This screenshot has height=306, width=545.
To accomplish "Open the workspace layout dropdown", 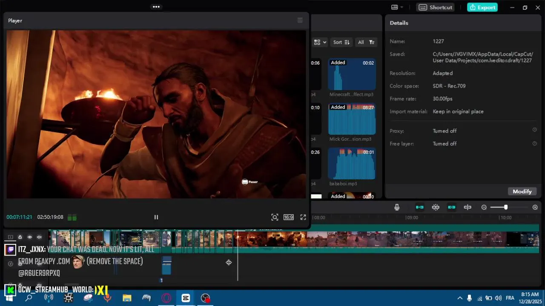I will (397, 7).
